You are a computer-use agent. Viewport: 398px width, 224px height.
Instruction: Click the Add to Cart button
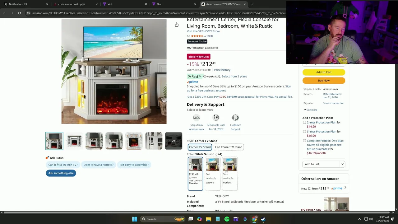click(x=324, y=72)
